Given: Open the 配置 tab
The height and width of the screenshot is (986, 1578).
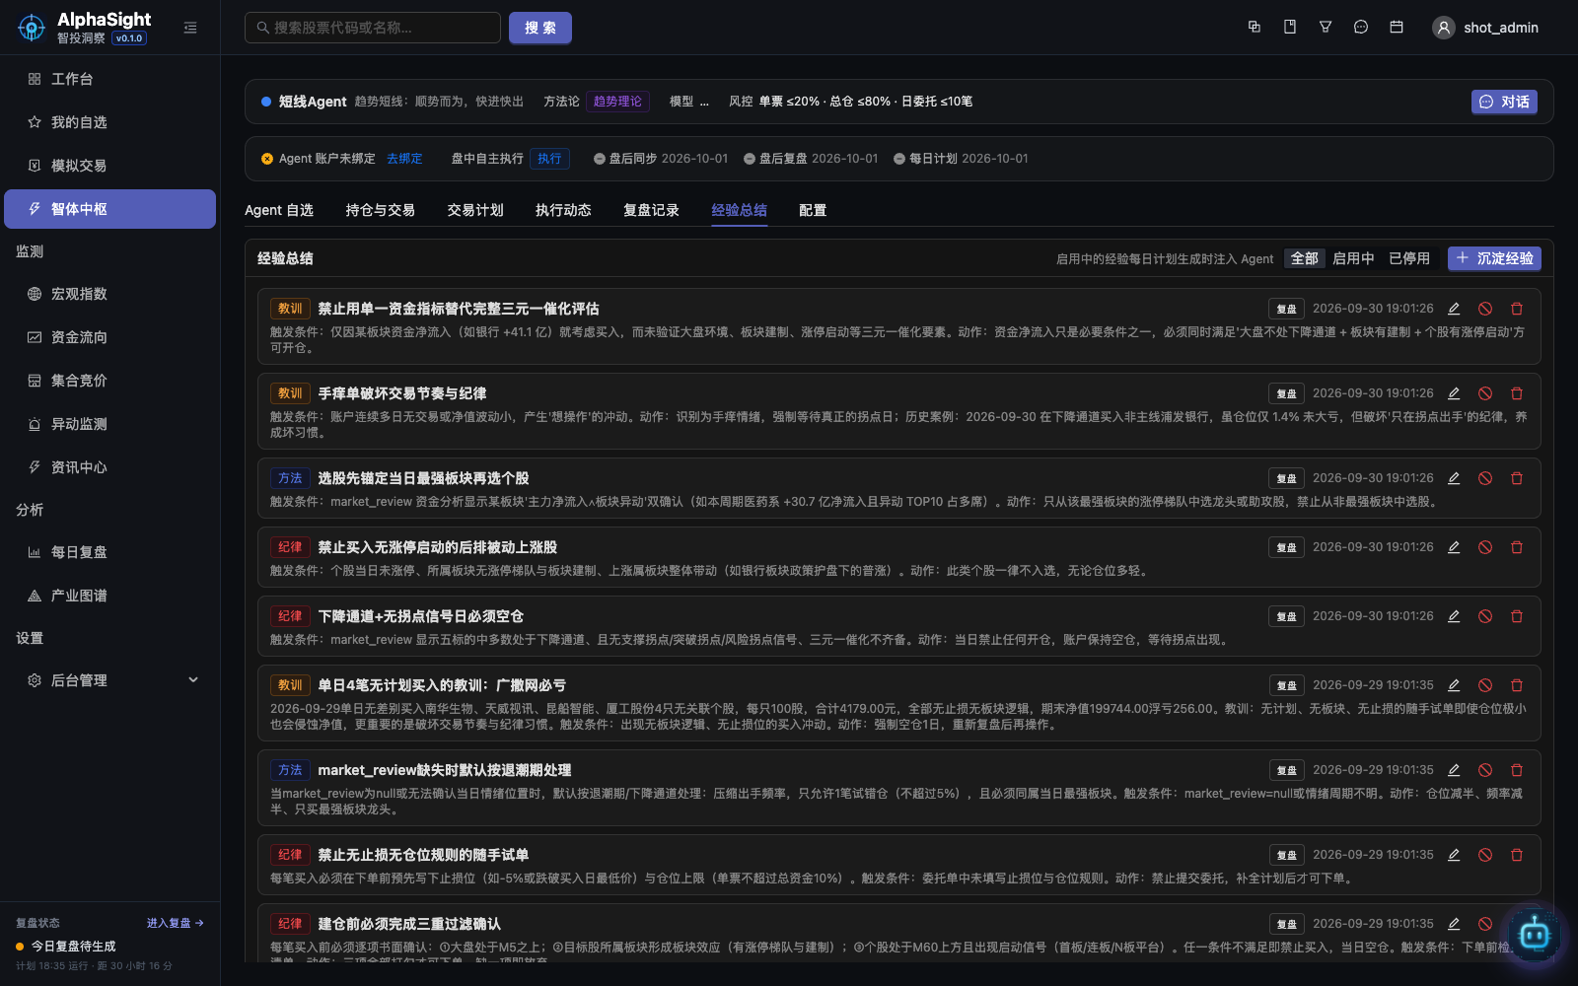Looking at the screenshot, I should pyautogui.click(x=813, y=210).
